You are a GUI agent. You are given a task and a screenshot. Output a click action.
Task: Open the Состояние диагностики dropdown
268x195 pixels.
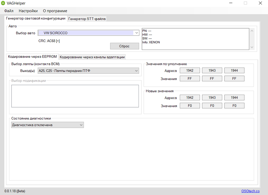[47, 125]
